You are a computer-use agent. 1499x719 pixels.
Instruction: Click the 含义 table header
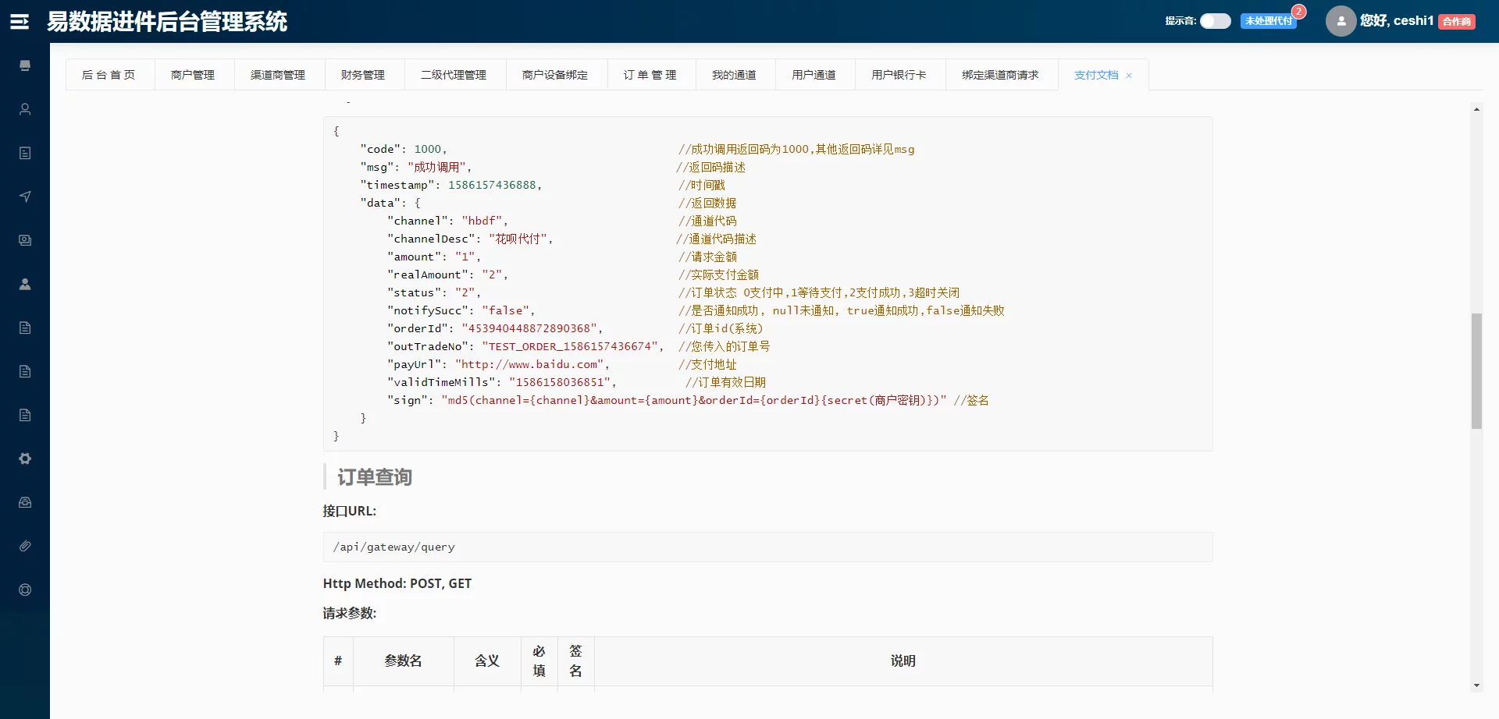coord(487,661)
